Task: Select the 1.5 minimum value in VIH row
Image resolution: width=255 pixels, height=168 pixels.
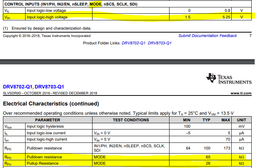Action: click(x=188, y=17)
